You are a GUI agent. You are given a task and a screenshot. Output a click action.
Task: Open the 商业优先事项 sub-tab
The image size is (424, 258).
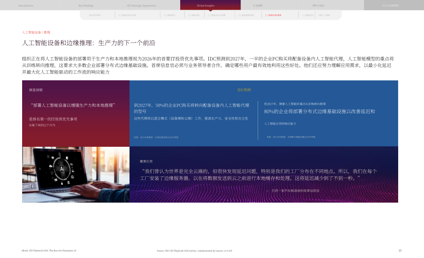(95, 15)
